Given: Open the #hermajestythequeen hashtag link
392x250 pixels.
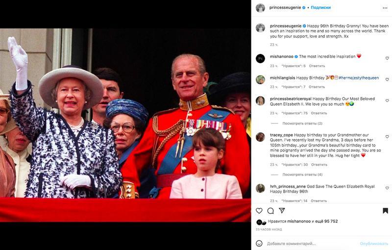Looking at the screenshot, I should pos(359,78).
